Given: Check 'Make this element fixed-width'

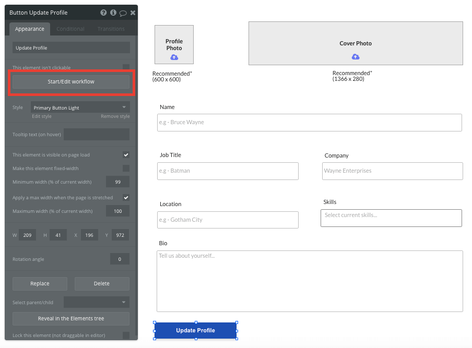Looking at the screenshot, I should coord(126,169).
